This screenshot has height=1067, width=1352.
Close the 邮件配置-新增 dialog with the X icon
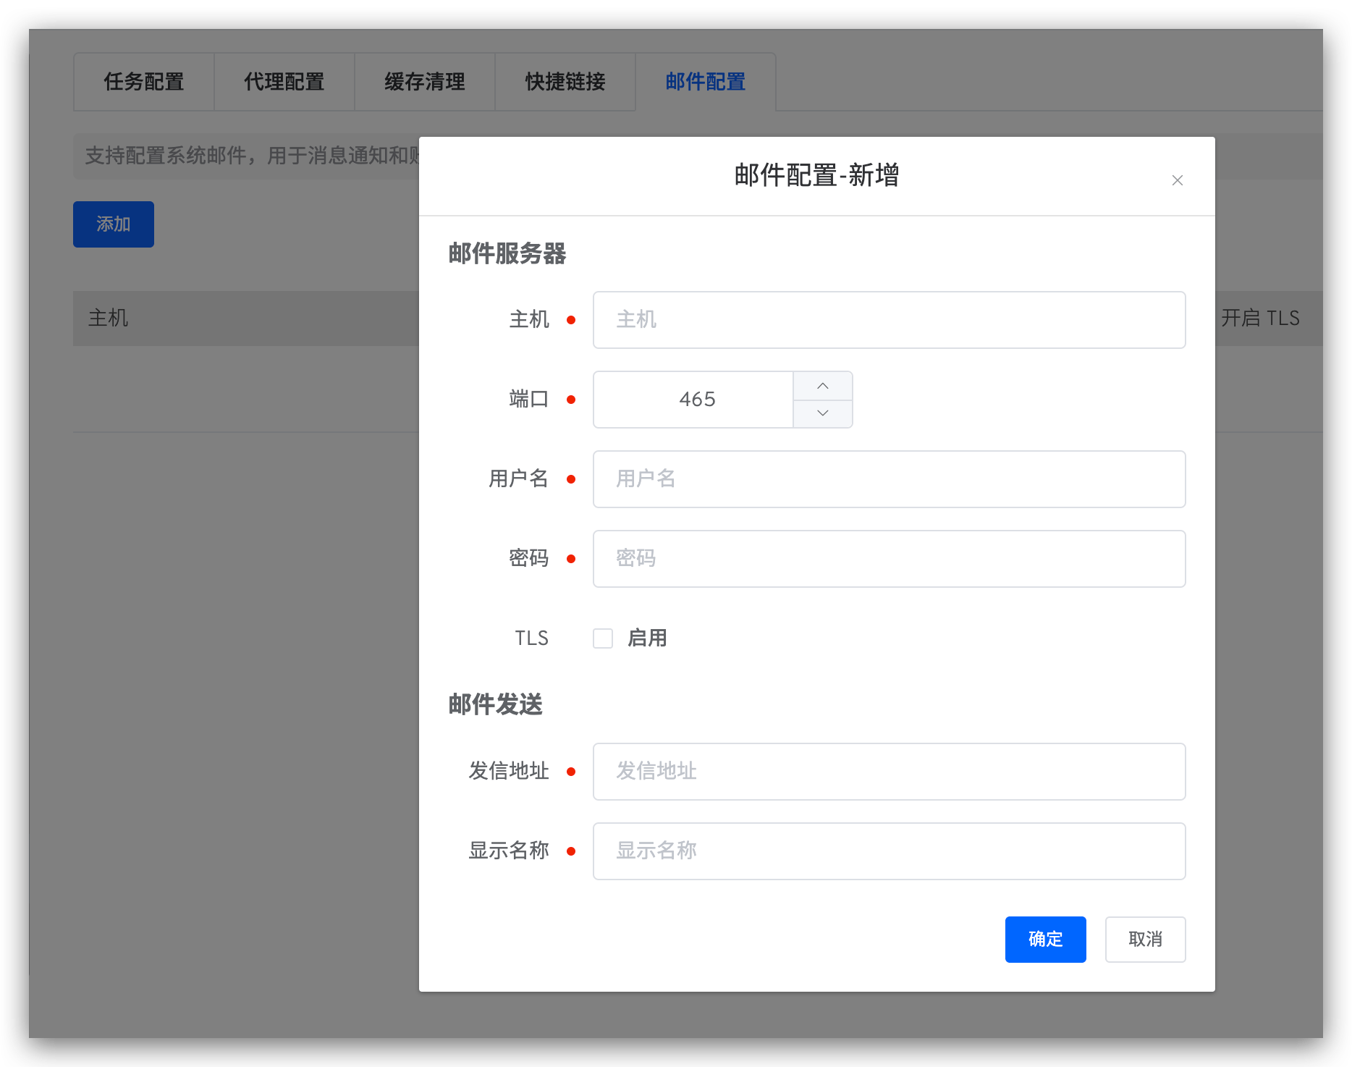[1177, 180]
